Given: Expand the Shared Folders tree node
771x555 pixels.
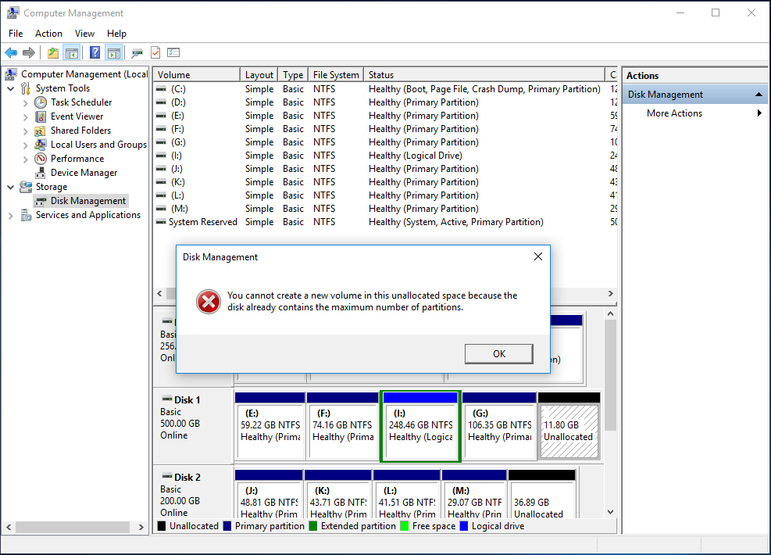Looking at the screenshot, I should pos(24,130).
